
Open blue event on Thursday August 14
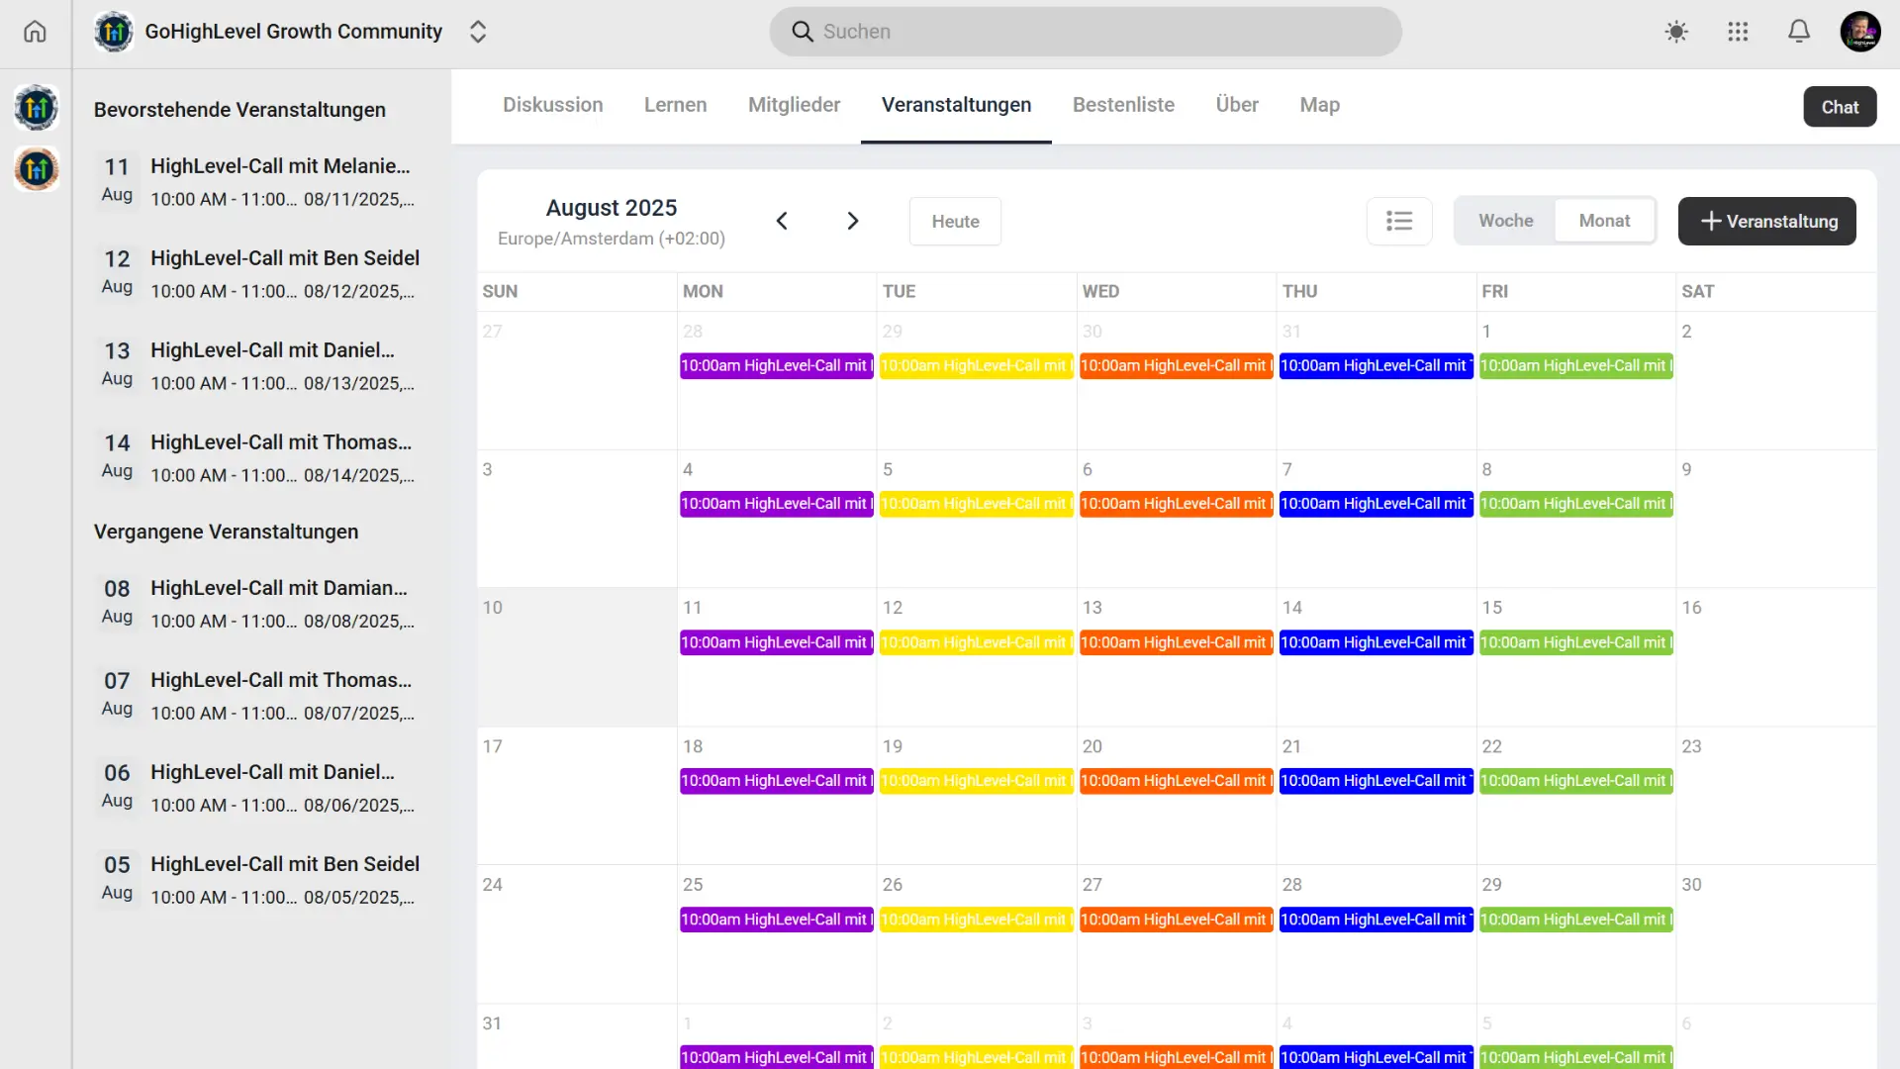point(1376,642)
